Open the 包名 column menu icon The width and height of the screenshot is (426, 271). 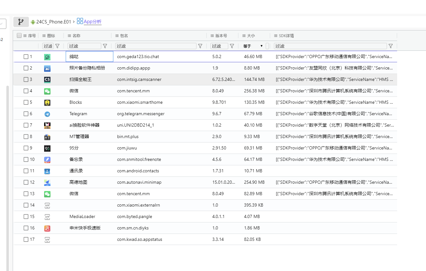(x=117, y=36)
